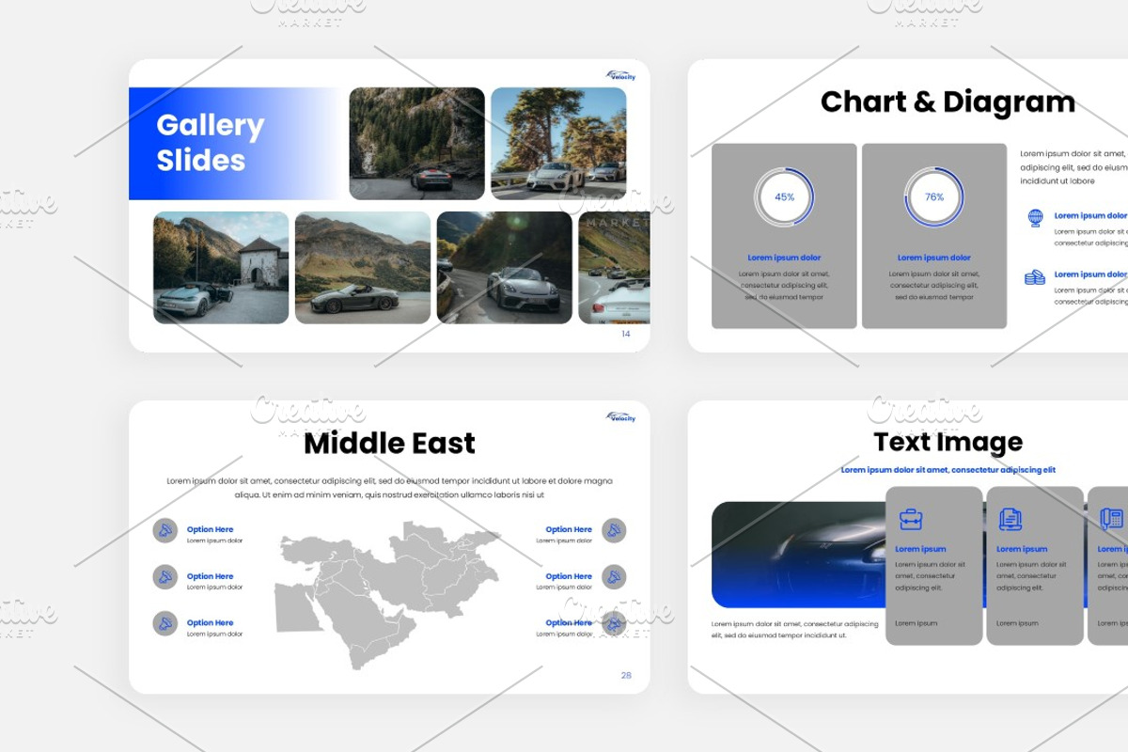Click the Velocity logo on Middle East slide
The height and width of the screenshot is (752, 1128).
620,417
